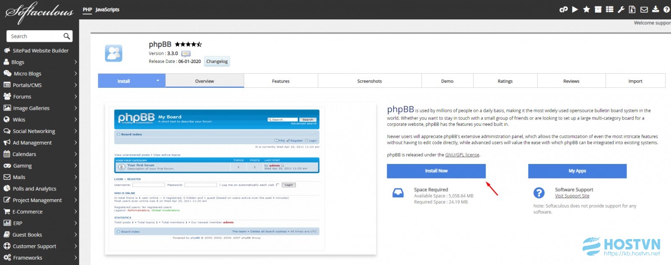Click the 'Release Date : 06-01-2020' text
The width and height of the screenshot is (671, 265).
coord(175,61)
